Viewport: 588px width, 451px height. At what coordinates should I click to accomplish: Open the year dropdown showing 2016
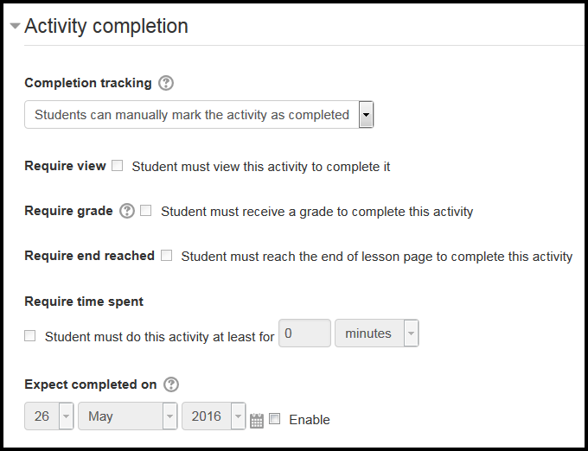click(x=214, y=416)
